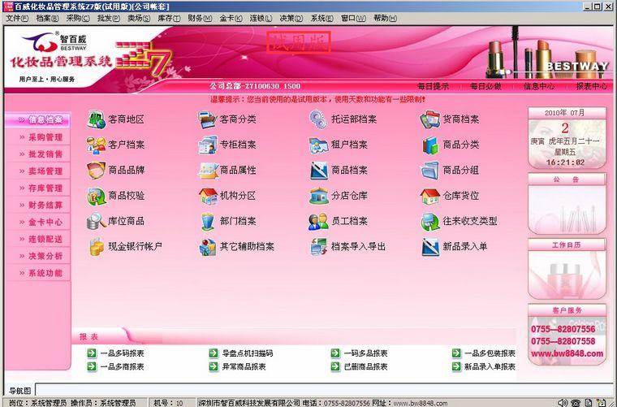The width and height of the screenshot is (617, 407).
Task: Open the 异常商品报表 report link
Action: click(244, 367)
